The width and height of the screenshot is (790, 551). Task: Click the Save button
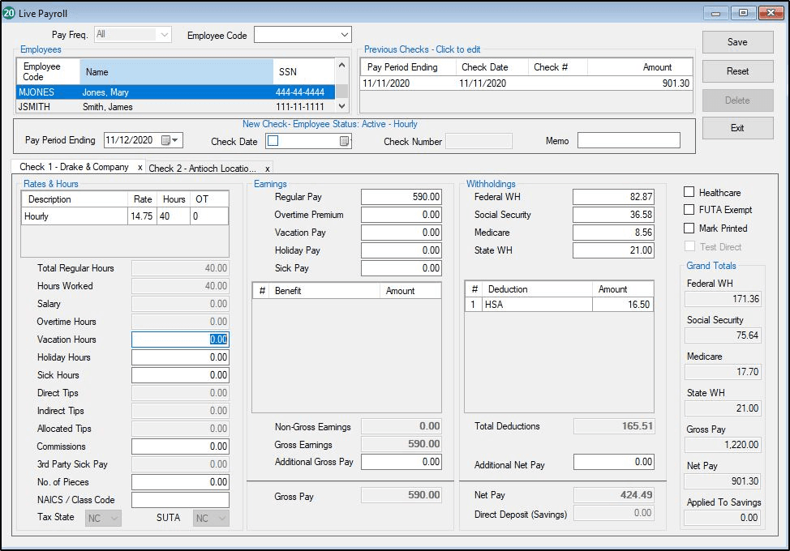(x=736, y=41)
